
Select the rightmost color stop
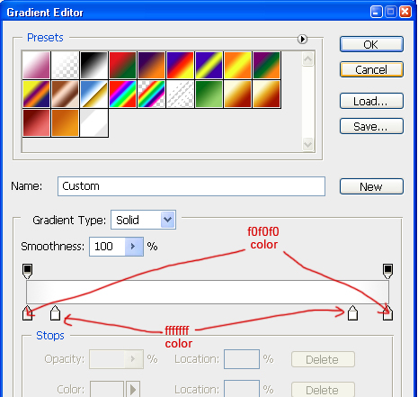(x=387, y=313)
